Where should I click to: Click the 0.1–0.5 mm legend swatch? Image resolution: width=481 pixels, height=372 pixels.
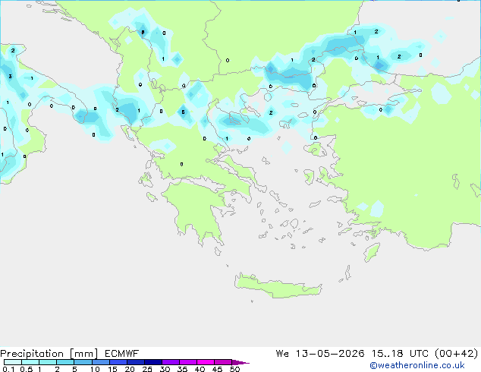tap(13, 362)
